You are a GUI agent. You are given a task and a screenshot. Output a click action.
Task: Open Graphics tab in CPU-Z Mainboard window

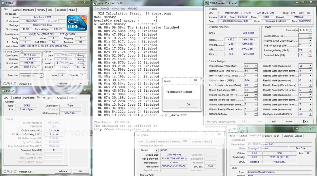point(288,136)
